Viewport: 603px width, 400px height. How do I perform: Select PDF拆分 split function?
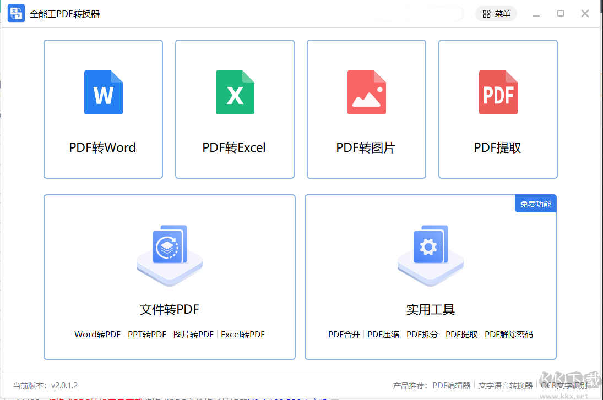click(422, 334)
